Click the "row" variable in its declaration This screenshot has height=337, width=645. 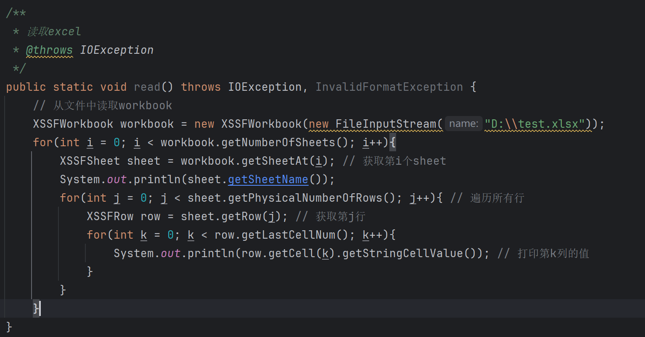click(151, 216)
